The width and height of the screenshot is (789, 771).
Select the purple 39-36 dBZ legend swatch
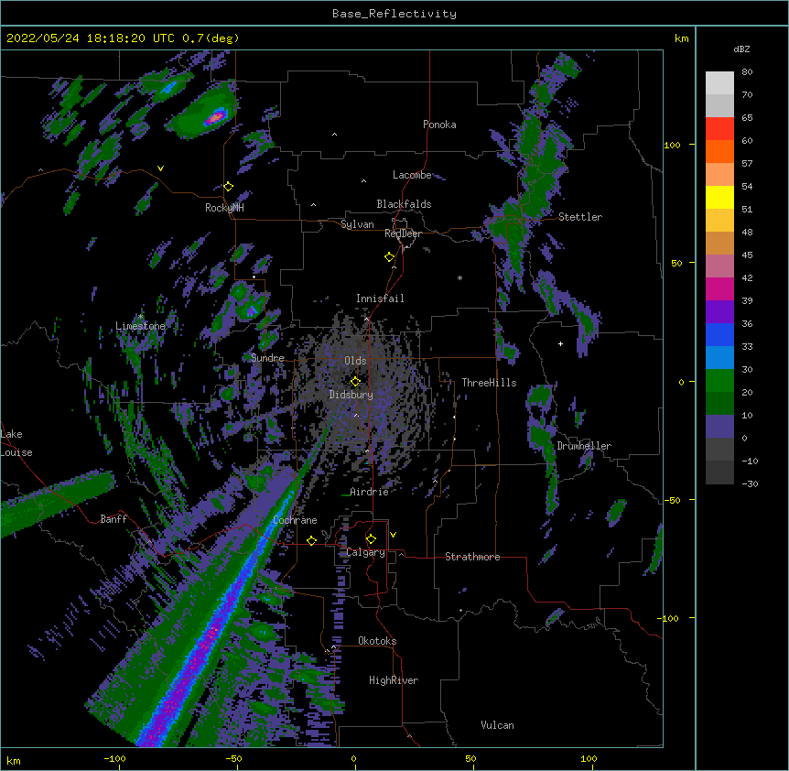click(x=719, y=312)
